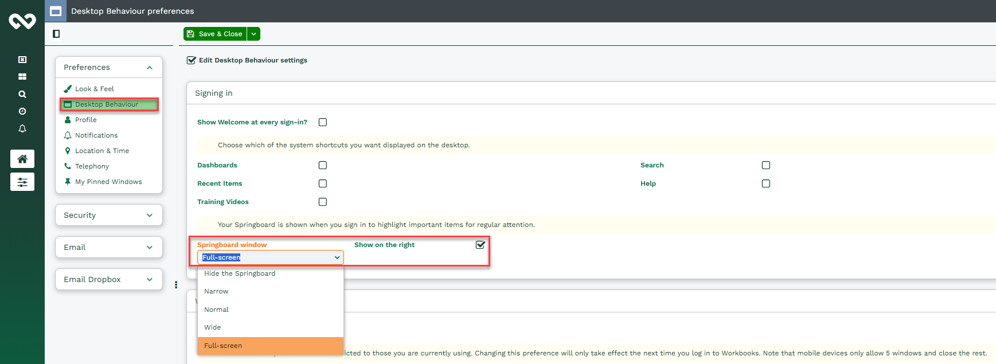
Task: Enable Show Welcome at every sign-in
Action: click(x=323, y=122)
